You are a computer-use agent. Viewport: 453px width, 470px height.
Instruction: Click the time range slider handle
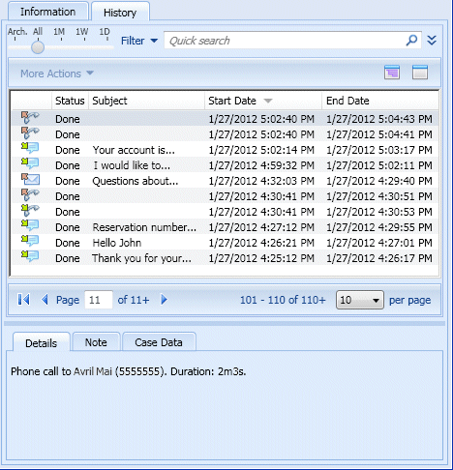click(x=38, y=47)
